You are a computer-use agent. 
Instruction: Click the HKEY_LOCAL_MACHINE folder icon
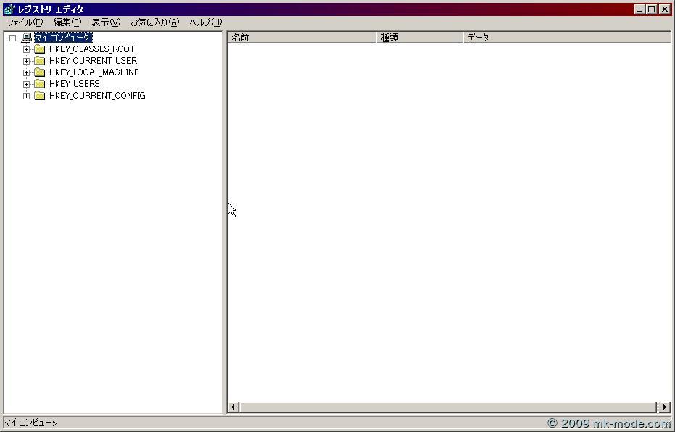40,72
